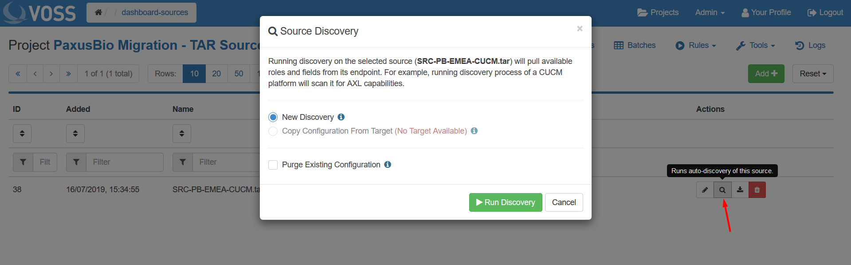
Task: Click the auto-discovery magnifier icon
Action: tap(722, 190)
